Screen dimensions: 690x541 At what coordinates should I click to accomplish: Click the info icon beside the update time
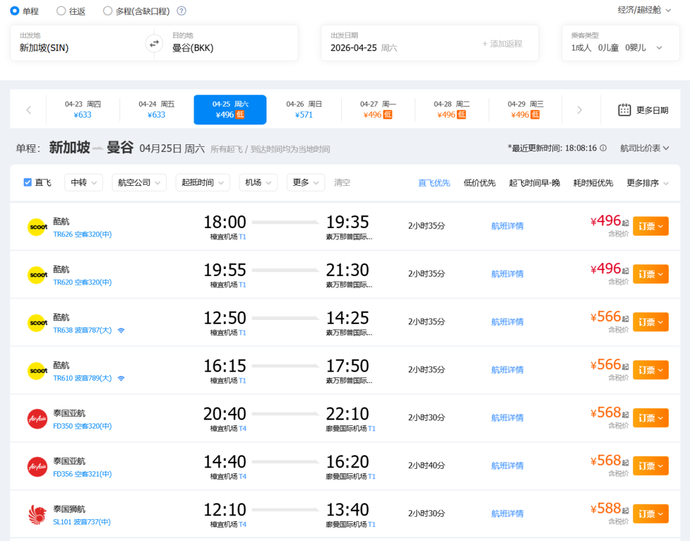(603, 148)
